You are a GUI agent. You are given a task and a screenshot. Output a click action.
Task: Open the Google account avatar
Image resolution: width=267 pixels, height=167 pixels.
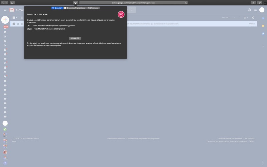(x=262, y=10)
